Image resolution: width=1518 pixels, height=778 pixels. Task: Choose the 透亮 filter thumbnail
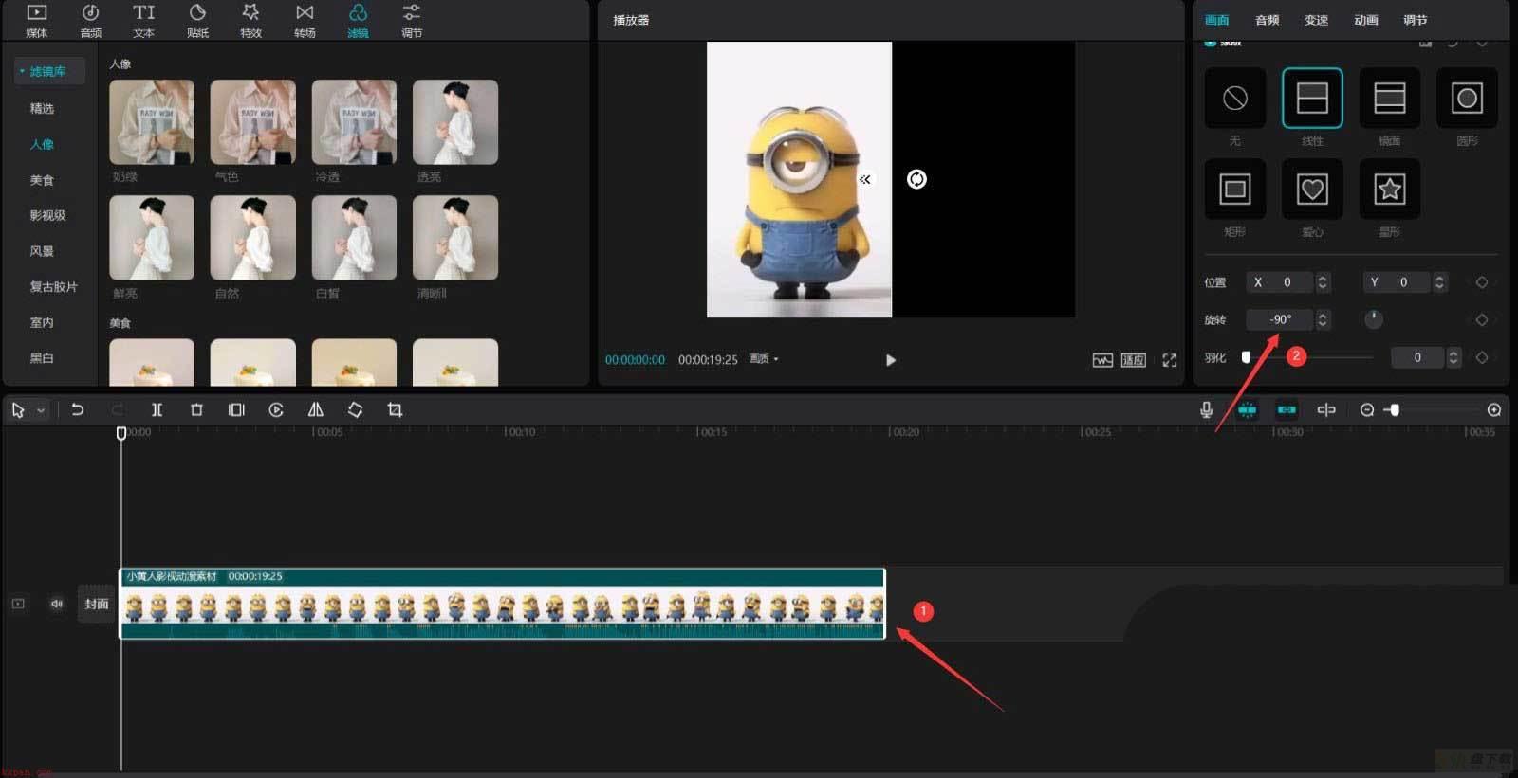pyautogui.click(x=455, y=122)
